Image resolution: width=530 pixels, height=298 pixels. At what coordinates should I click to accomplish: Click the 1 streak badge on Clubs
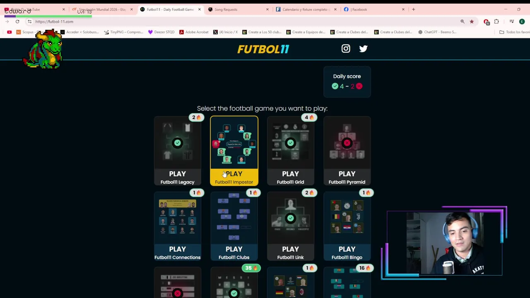pyautogui.click(x=253, y=192)
